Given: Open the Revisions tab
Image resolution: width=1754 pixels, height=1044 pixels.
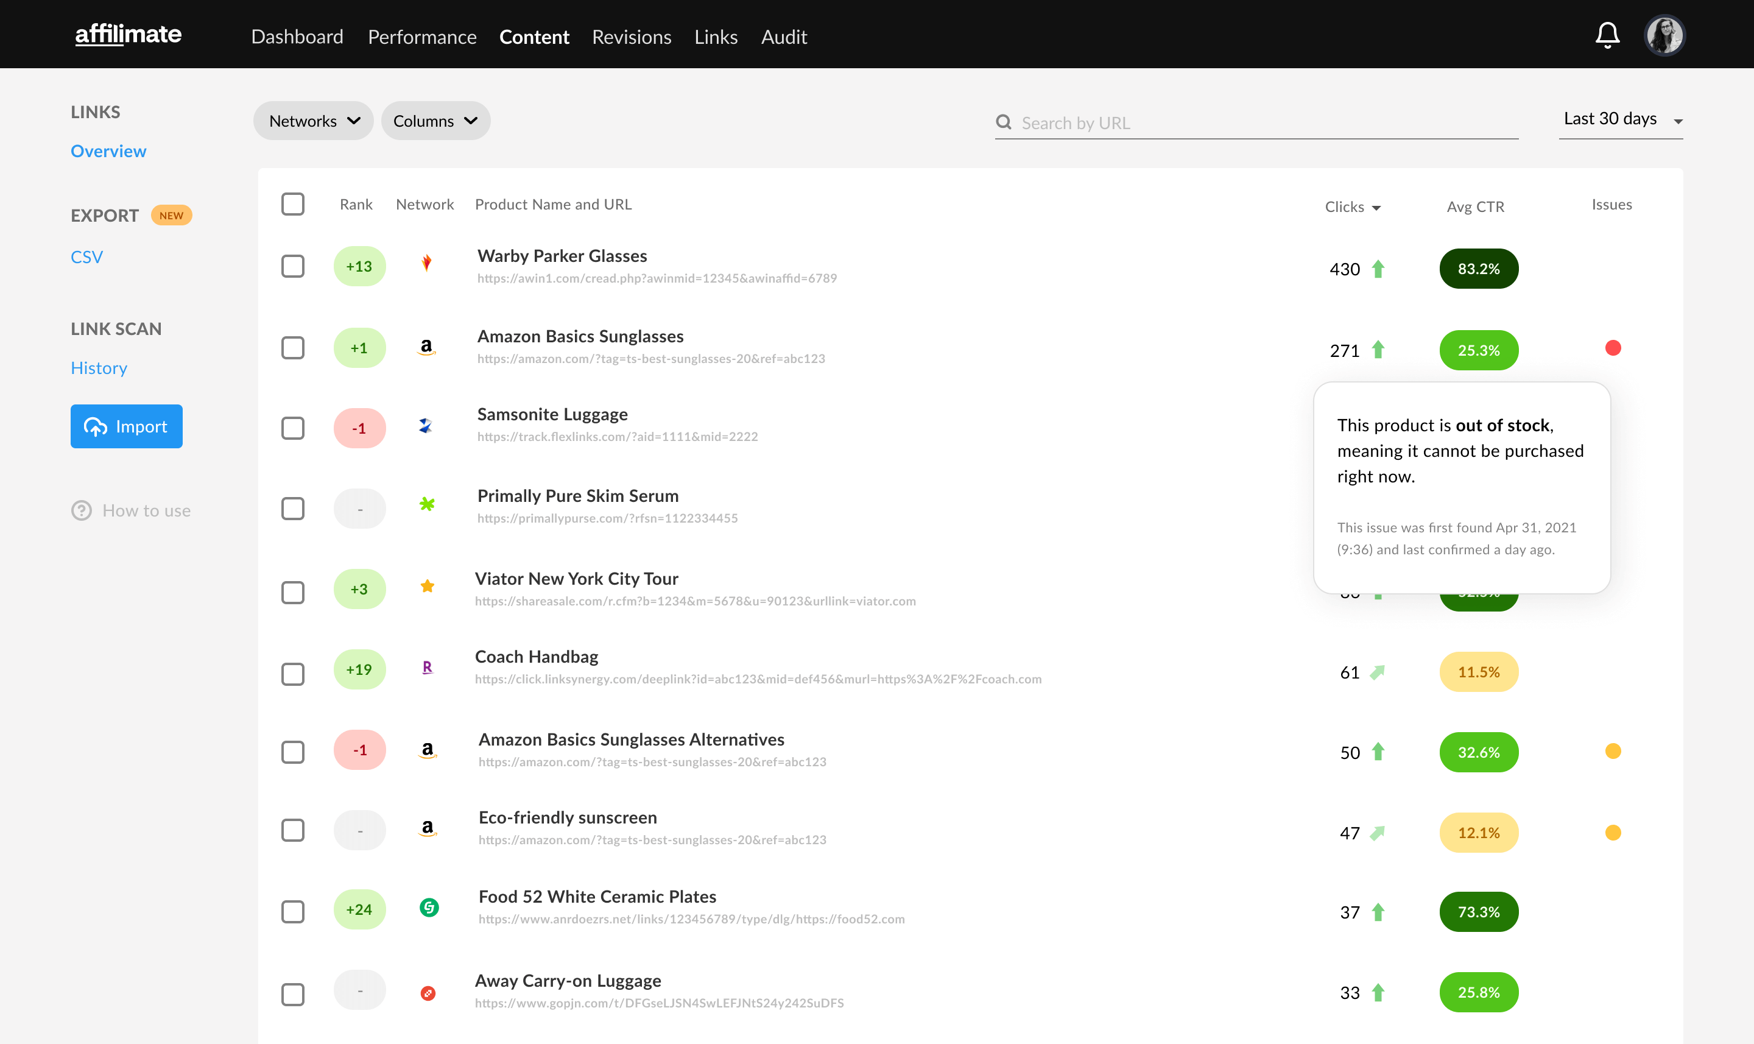Looking at the screenshot, I should pyautogui.click(x=632, y=37).
